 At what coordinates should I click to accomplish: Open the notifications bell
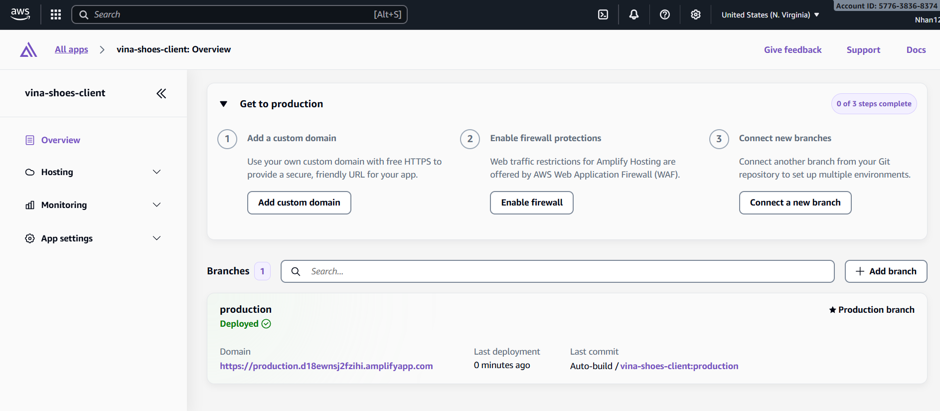(634, 14)
